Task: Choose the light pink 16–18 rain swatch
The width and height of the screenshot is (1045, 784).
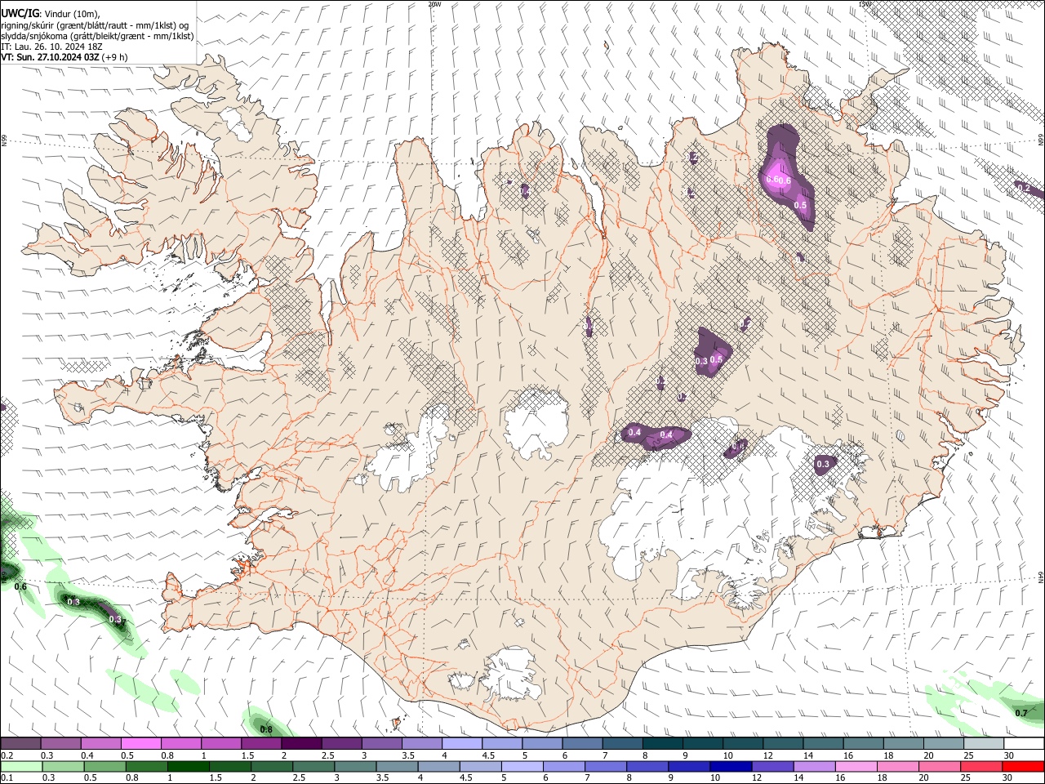Action: click(x=857, y=766)
